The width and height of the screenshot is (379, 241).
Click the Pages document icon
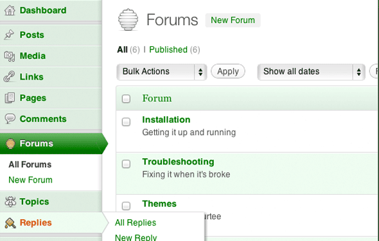[x=10, y=98]
